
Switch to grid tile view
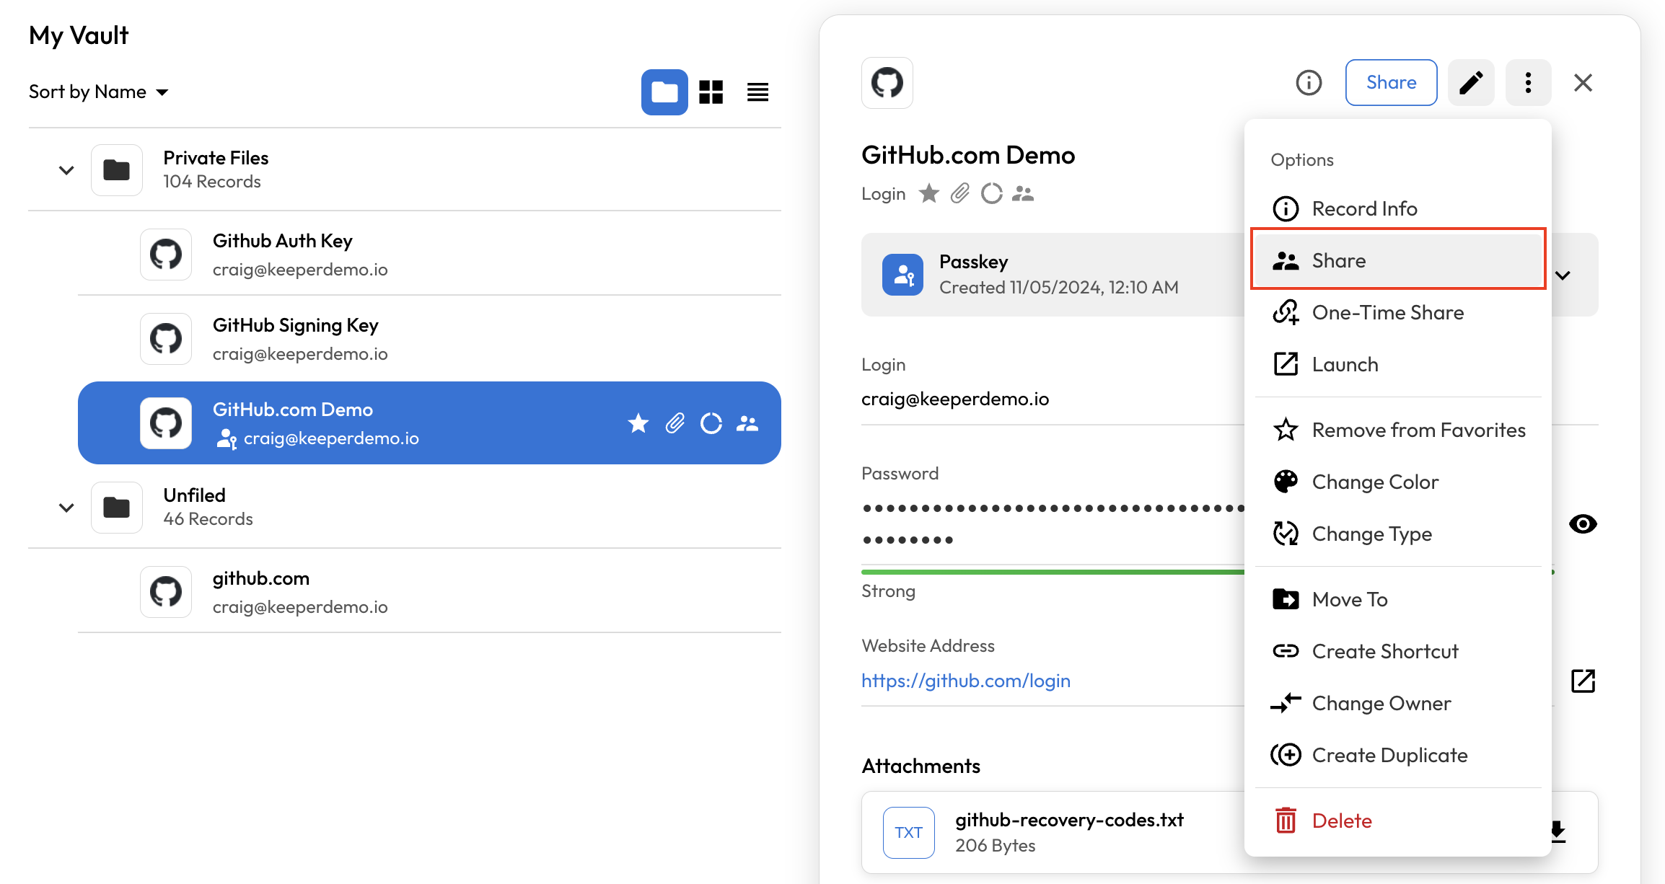coord(711,92)
